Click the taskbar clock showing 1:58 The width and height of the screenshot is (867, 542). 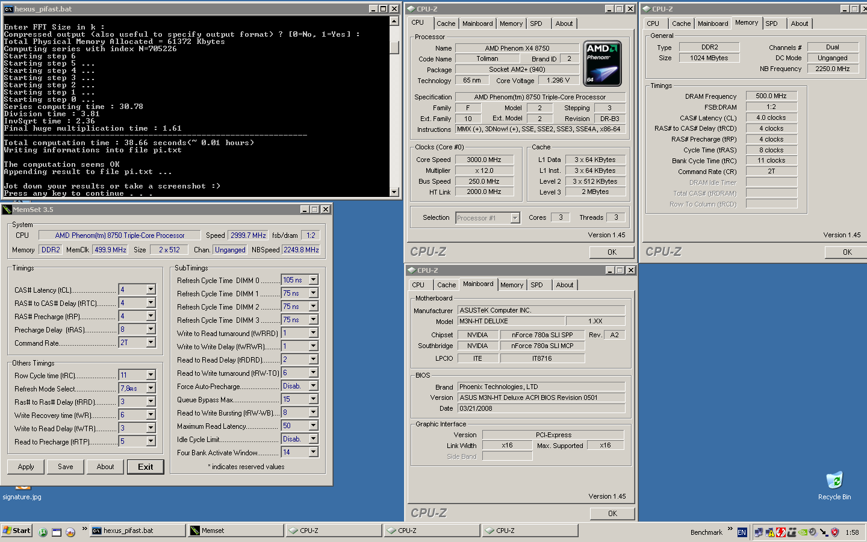(852, 532)
